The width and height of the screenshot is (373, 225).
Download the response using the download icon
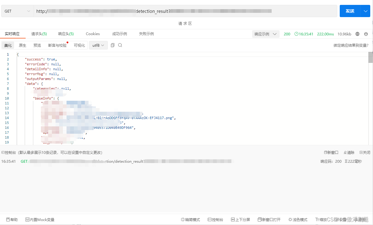pos(366,34)
